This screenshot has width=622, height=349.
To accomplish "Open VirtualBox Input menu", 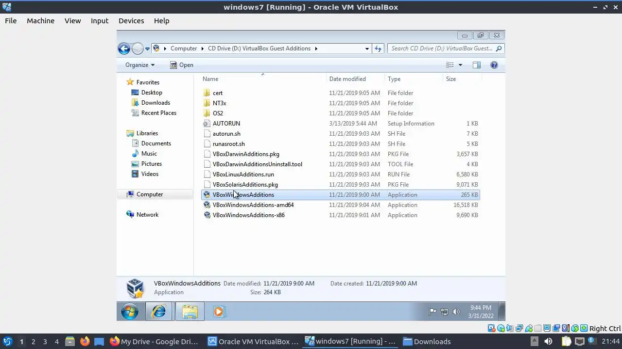I will (100, 21).
